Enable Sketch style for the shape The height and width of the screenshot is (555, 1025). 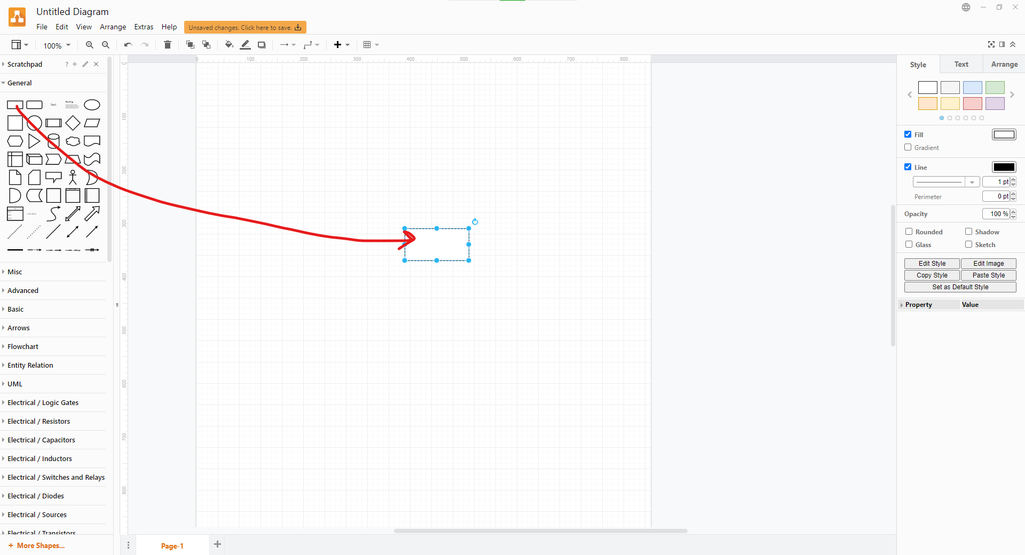click(x=968, y=244)
